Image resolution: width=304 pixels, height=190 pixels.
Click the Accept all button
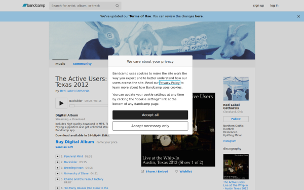tap(150, 115)
